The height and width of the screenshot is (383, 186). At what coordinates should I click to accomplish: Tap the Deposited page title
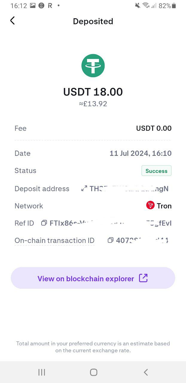(93, 21)
